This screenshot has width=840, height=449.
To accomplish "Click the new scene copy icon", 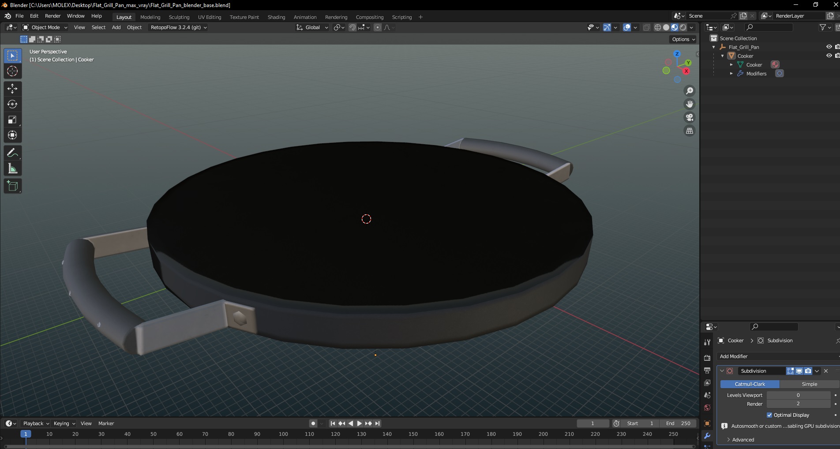I will 743,16.
